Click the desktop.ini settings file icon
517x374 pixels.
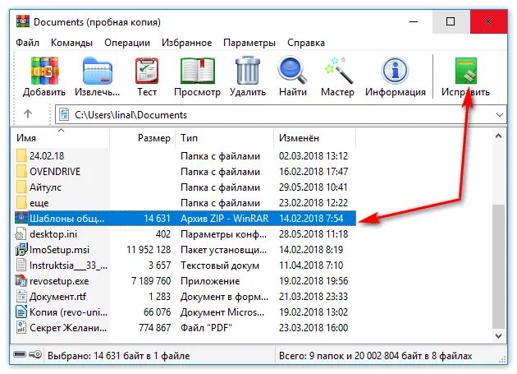(x=21, y=234)
